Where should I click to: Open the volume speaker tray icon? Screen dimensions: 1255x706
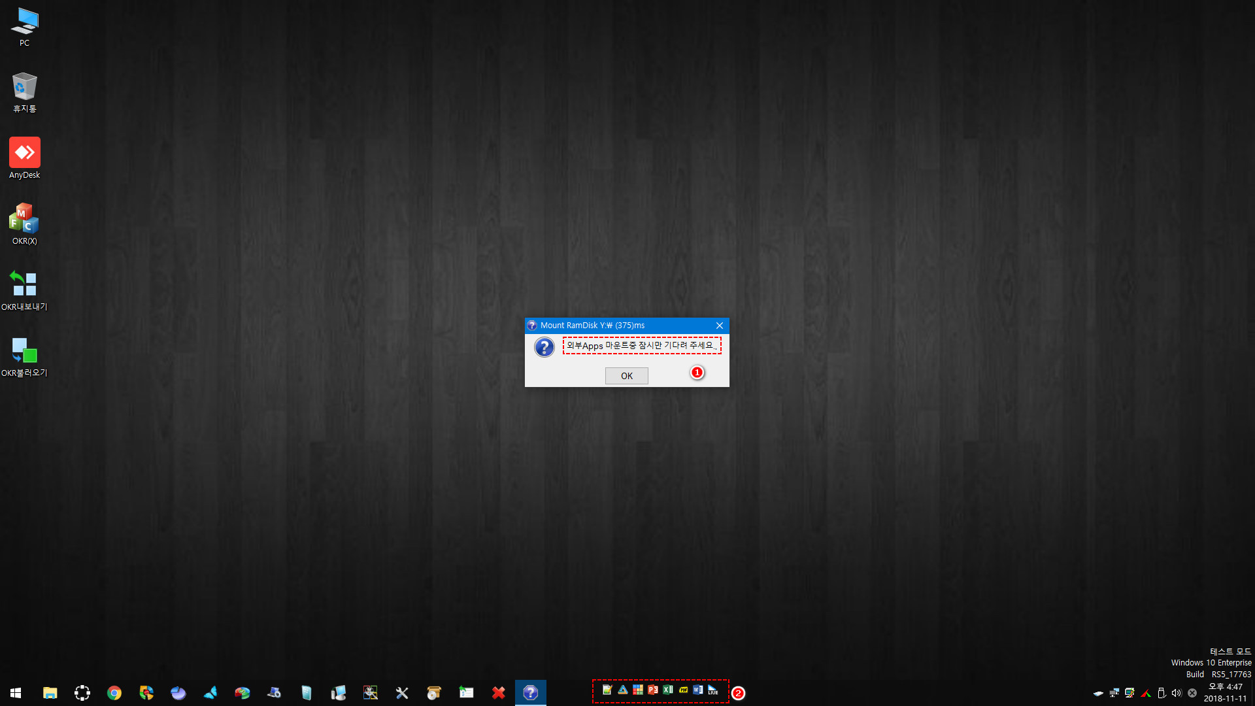(x=1177, y=693)
